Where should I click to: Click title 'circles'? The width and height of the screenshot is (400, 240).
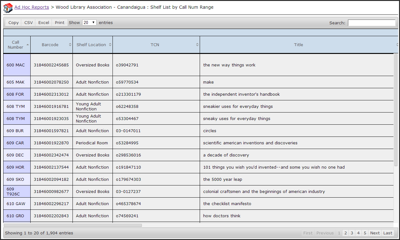(x=210, y=131)
